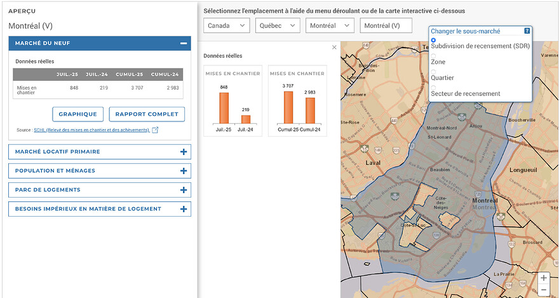Open the Canada country dropdown
Screen dimensions: 559x298
[227, 25]
